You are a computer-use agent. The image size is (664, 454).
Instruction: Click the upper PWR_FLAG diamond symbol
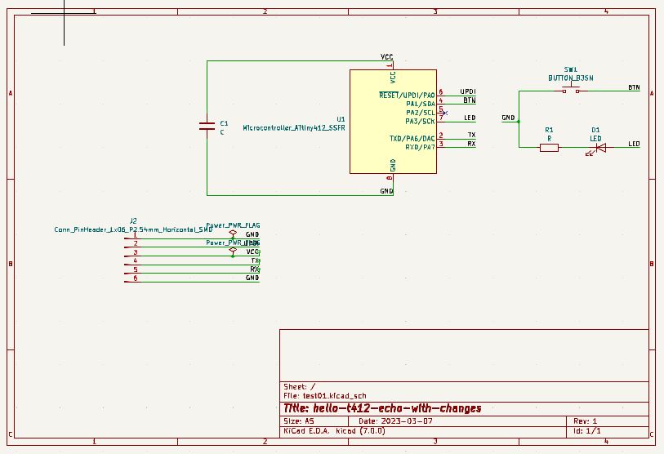tap(233, 234)
